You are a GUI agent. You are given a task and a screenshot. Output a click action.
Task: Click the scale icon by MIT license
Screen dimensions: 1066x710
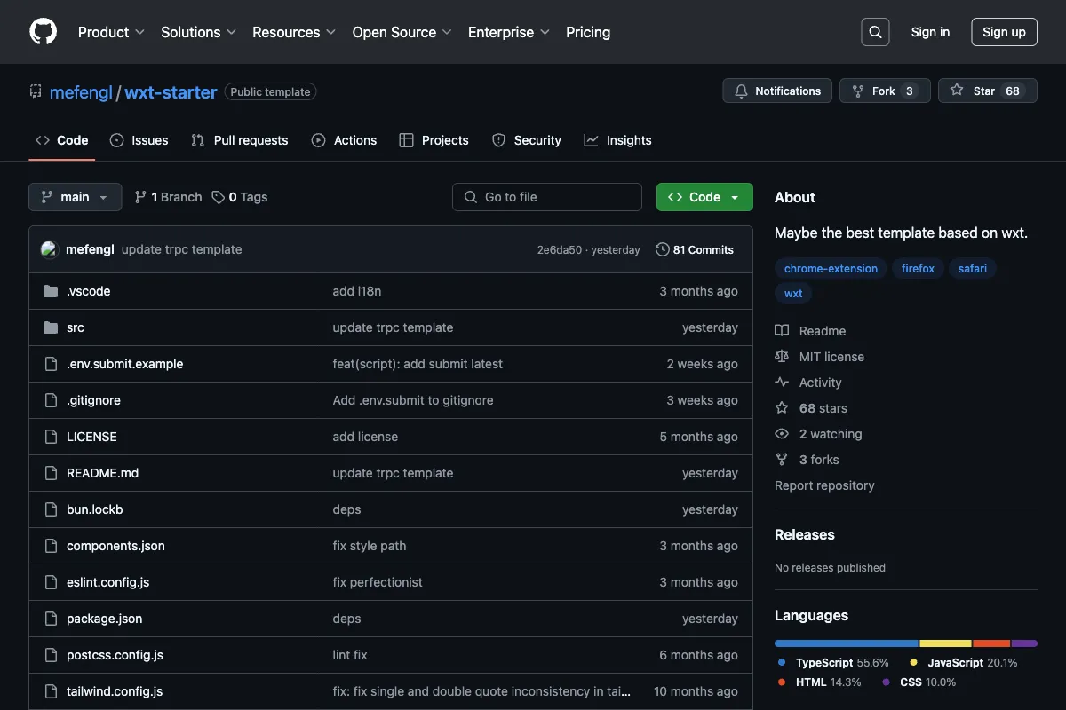(x=782, y=357)
